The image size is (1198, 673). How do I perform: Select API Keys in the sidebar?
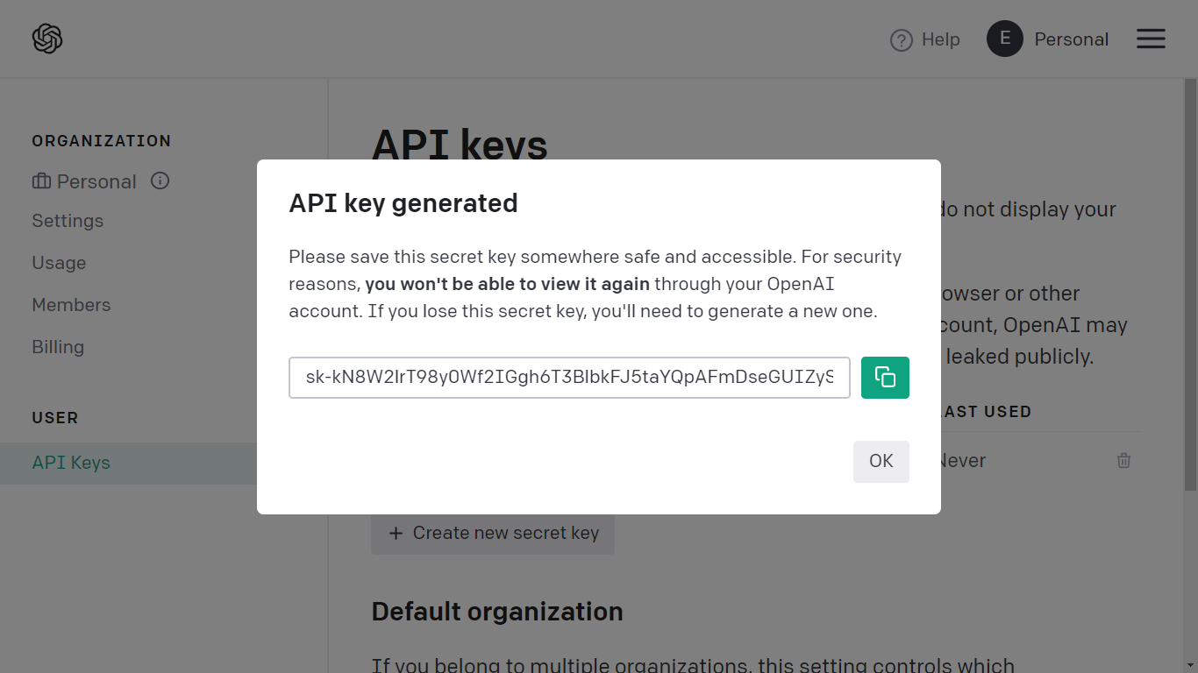[x=71, y=463]
